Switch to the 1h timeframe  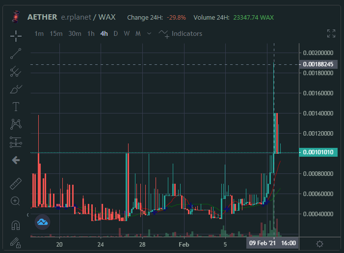[91, 33]
